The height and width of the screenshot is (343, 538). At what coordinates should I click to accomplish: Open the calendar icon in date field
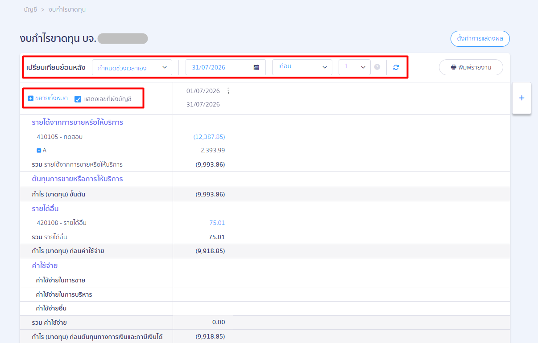click(257, 67)
